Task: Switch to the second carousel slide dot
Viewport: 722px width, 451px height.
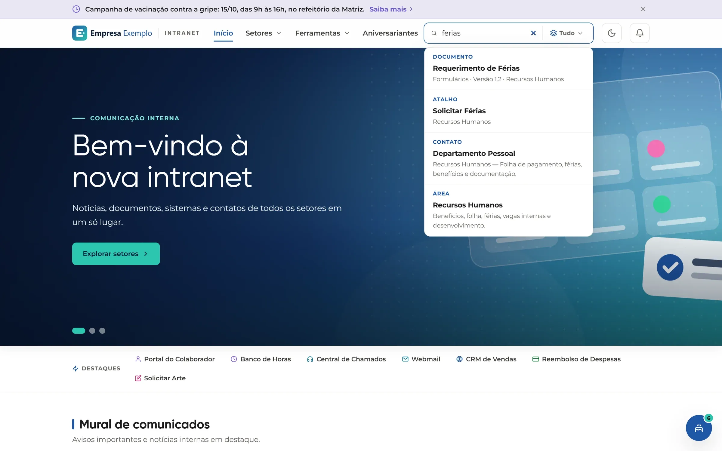Action: pos(92,331)
